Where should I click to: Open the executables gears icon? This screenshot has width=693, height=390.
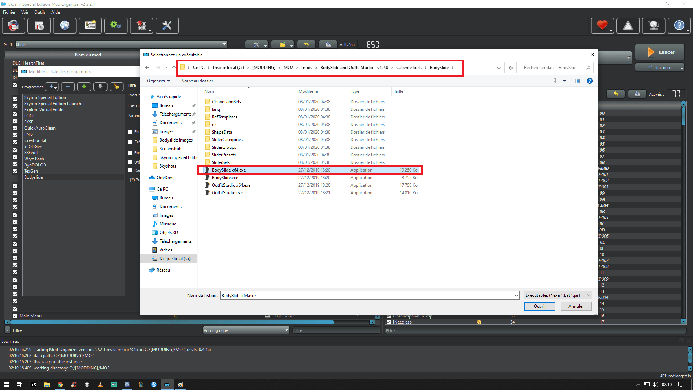[116, 26]
